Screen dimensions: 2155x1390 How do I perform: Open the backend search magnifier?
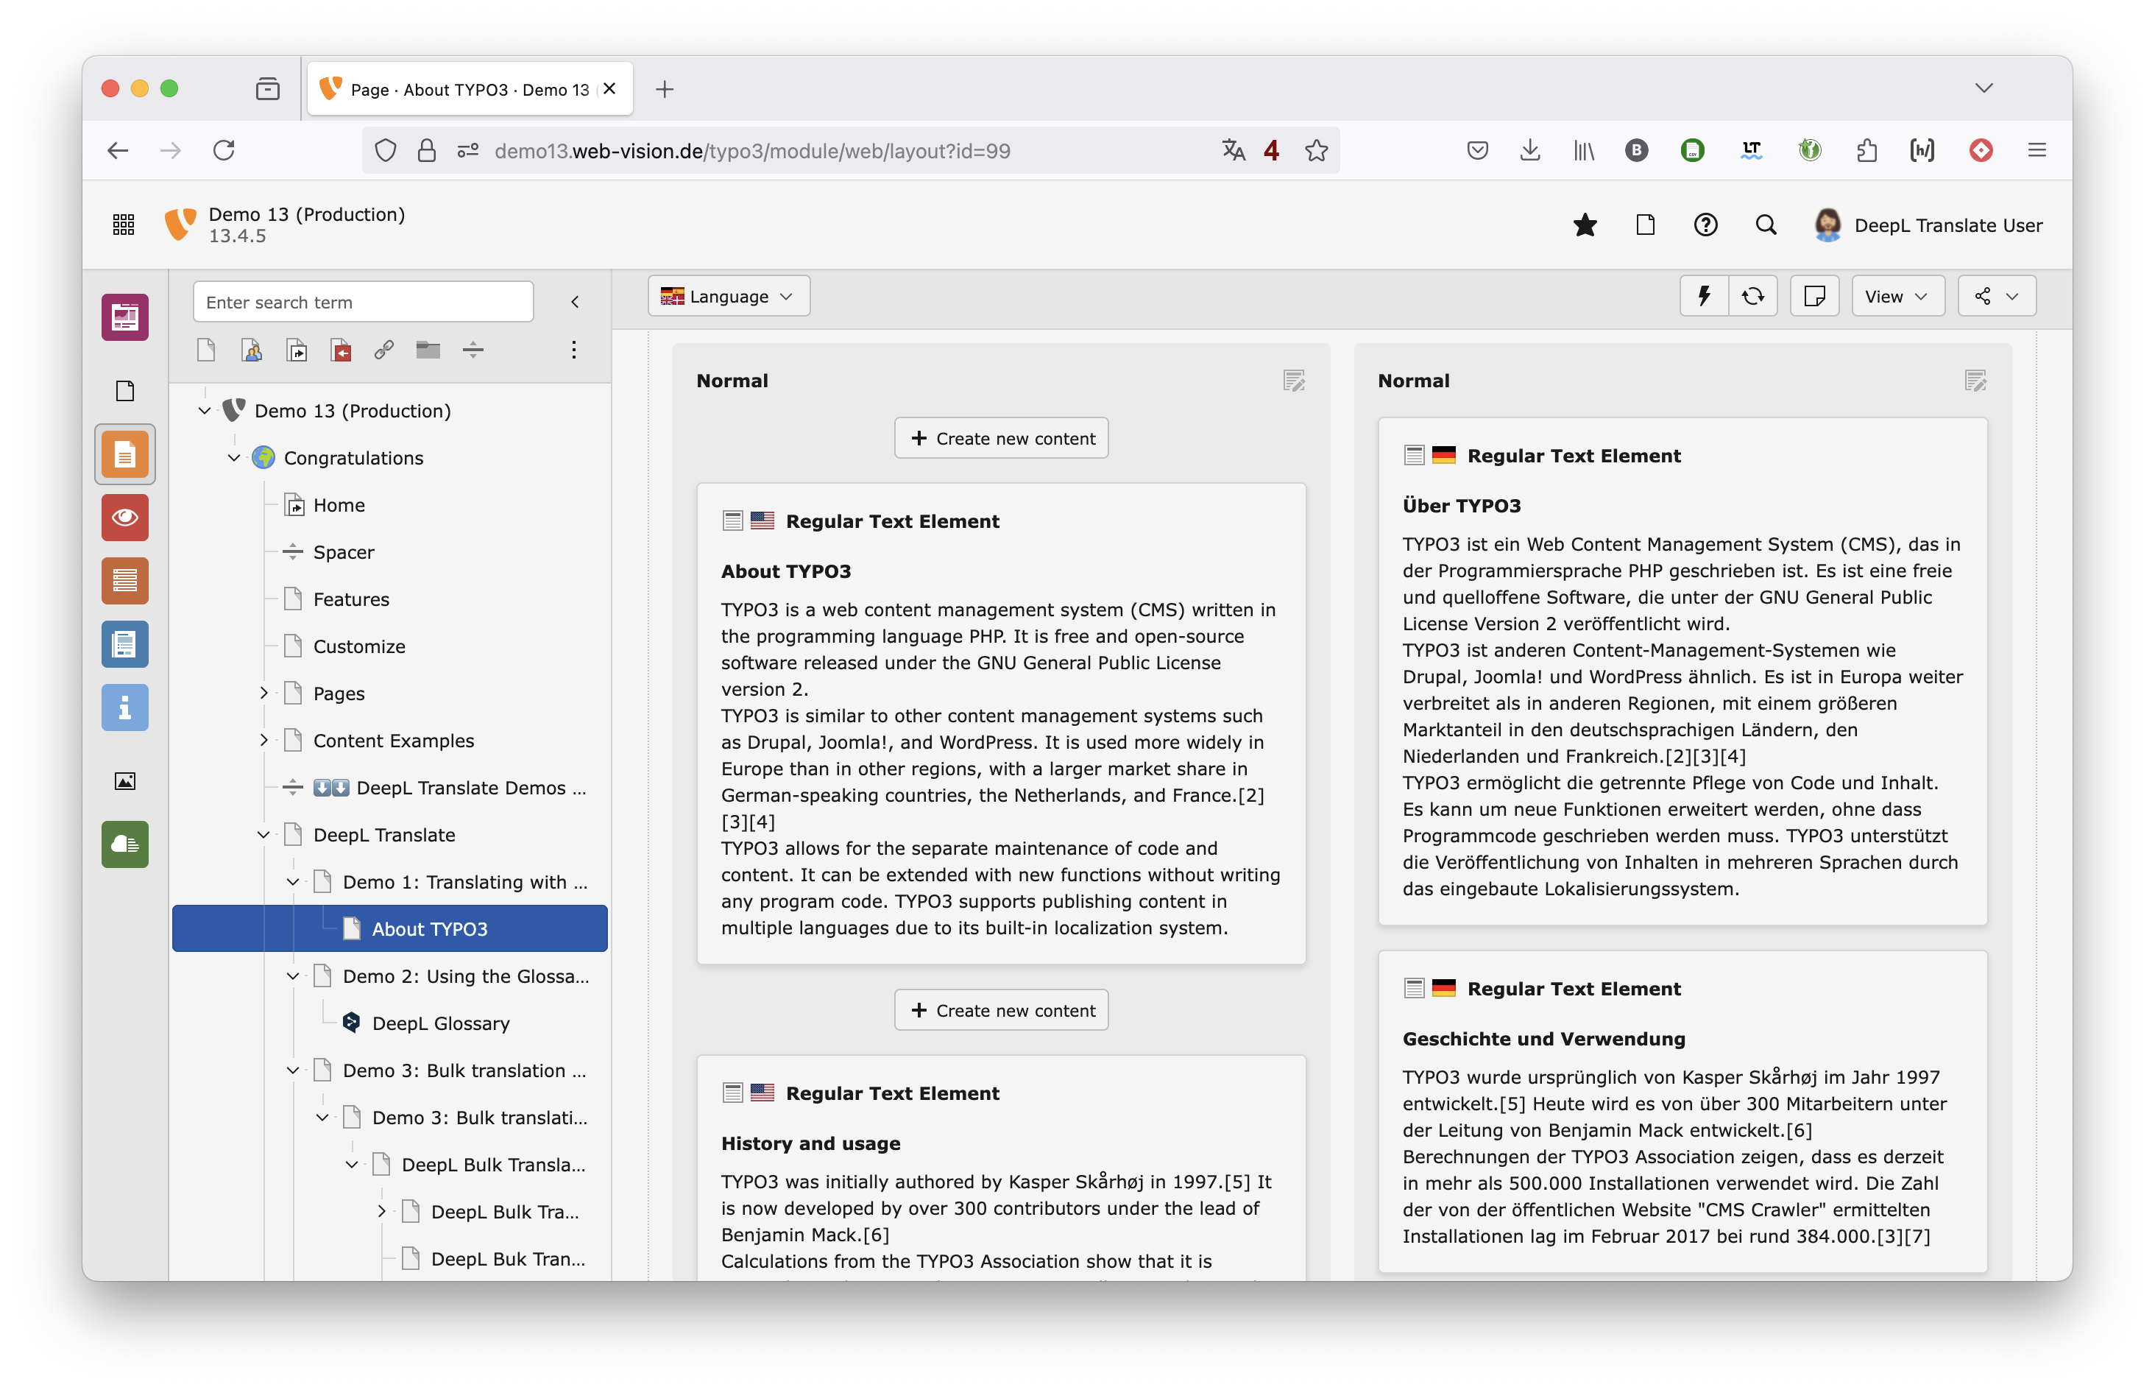click(x=1766, y=225)
